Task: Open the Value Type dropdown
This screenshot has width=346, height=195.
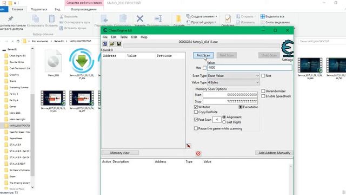Action: pyautogui.click(x=233, y=82)
